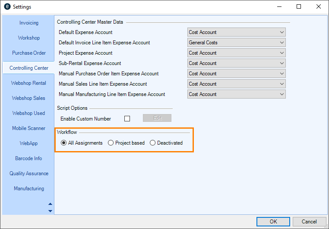Set workflow to Deactivated
This screenshot has width=329, height=229.
[x=152, y=143]
